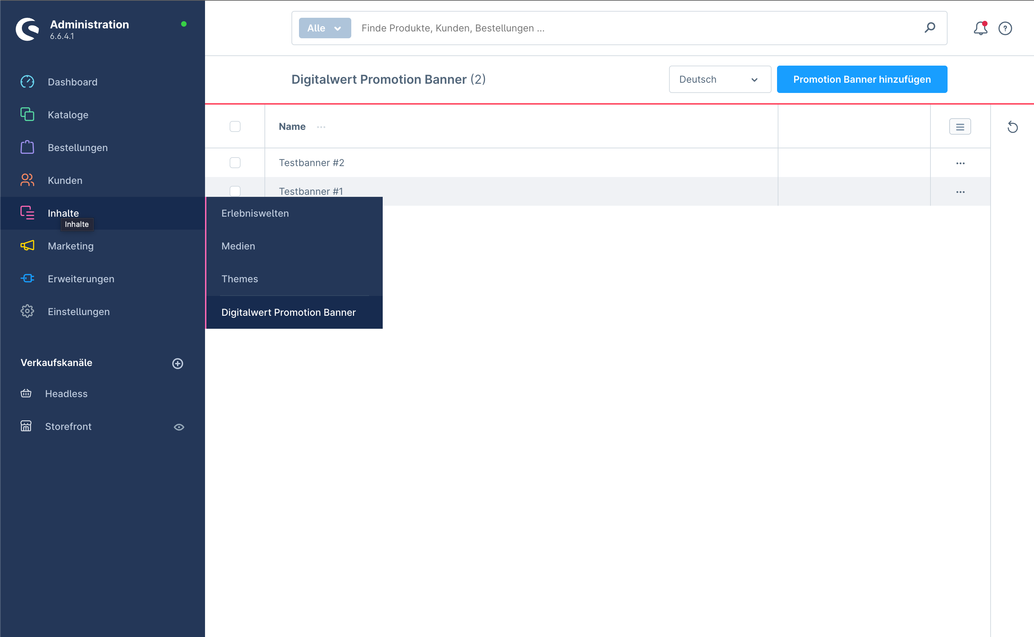Open the Storefront sales channel
This screenshot has width=1034, height=637.
coord(68,426)
